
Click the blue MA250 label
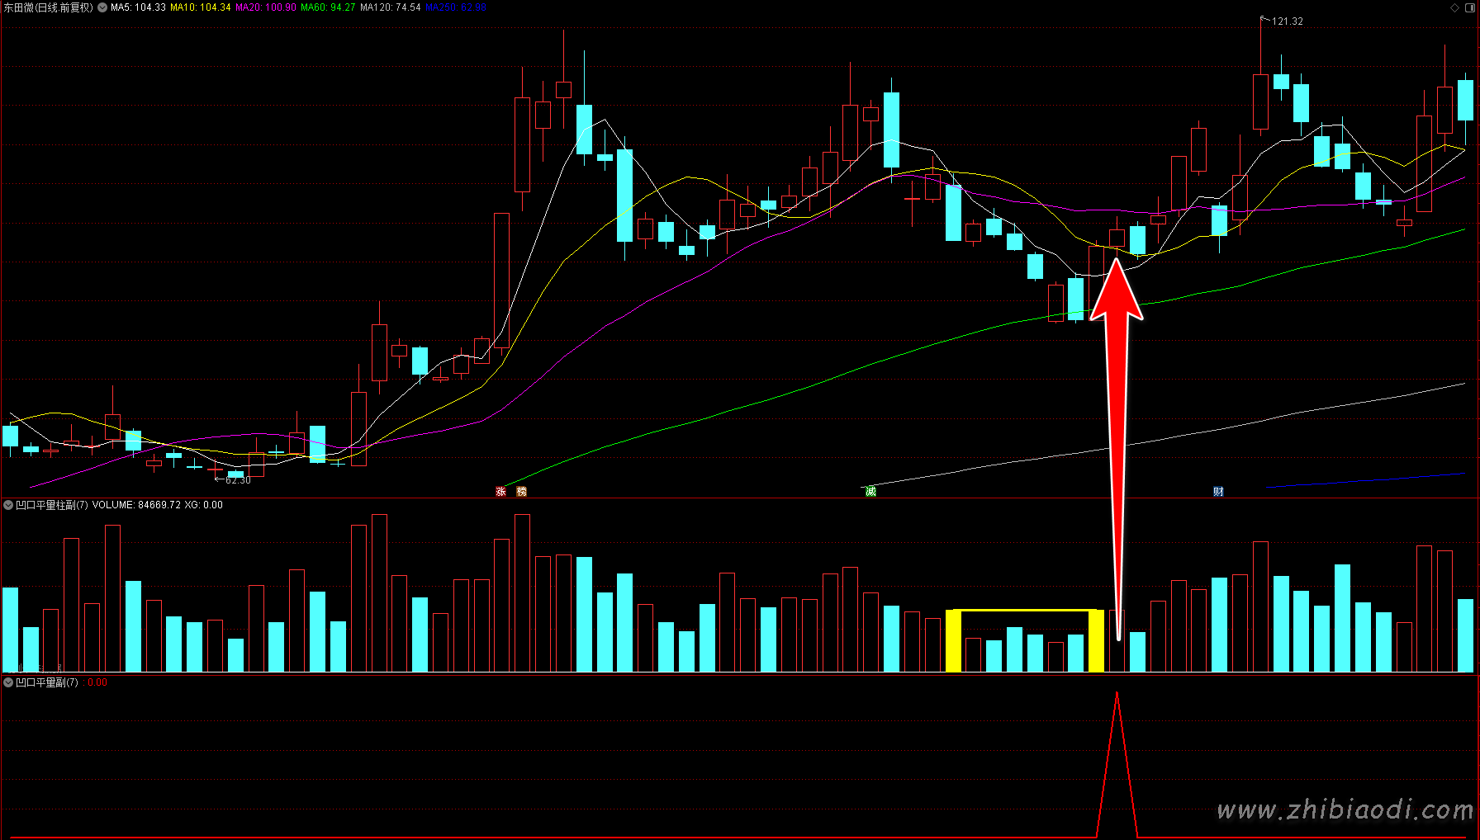pyautogui.click(x=455, y=7)
